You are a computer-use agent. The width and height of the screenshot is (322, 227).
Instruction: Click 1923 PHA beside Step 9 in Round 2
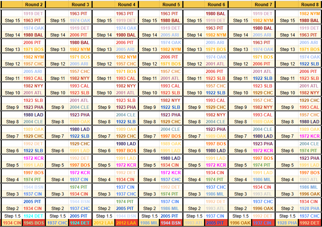34,107
